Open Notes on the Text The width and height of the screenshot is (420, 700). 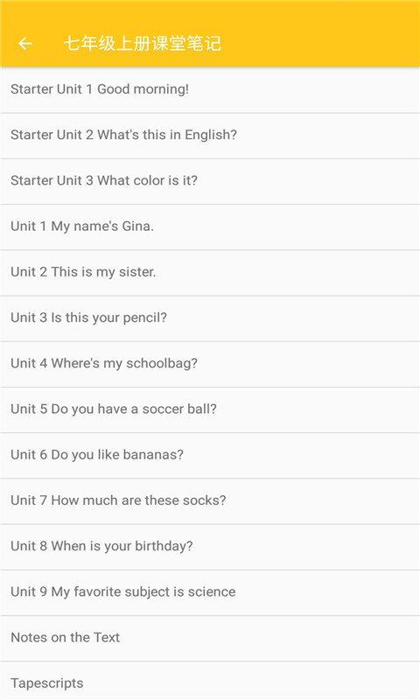(210, 638)
